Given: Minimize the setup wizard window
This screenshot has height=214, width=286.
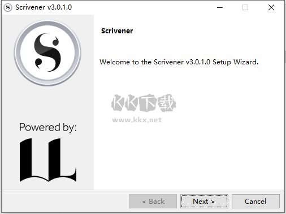Looking at the screenshot, I should click(x=220, y=7).
